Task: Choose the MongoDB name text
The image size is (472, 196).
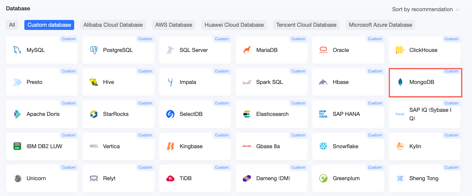Action: pyautogui.click(x=422, y=82)
